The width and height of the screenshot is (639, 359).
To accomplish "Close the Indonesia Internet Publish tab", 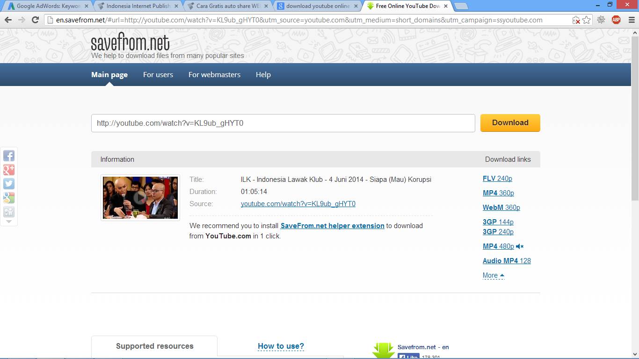I will (175, 6).
